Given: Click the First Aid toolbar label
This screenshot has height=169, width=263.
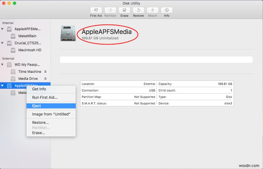Looking at the screenshot, I should click(x=96, y=16).
